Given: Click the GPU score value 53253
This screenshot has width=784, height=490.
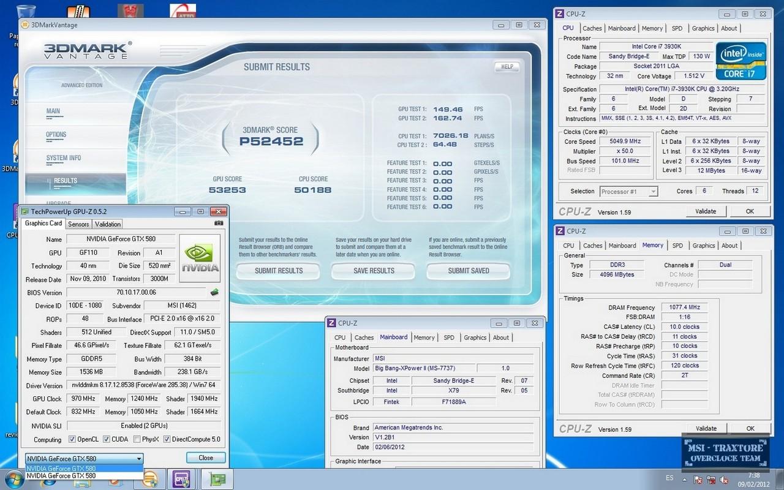Looking at the screenshot, I should tap(227, 190).
